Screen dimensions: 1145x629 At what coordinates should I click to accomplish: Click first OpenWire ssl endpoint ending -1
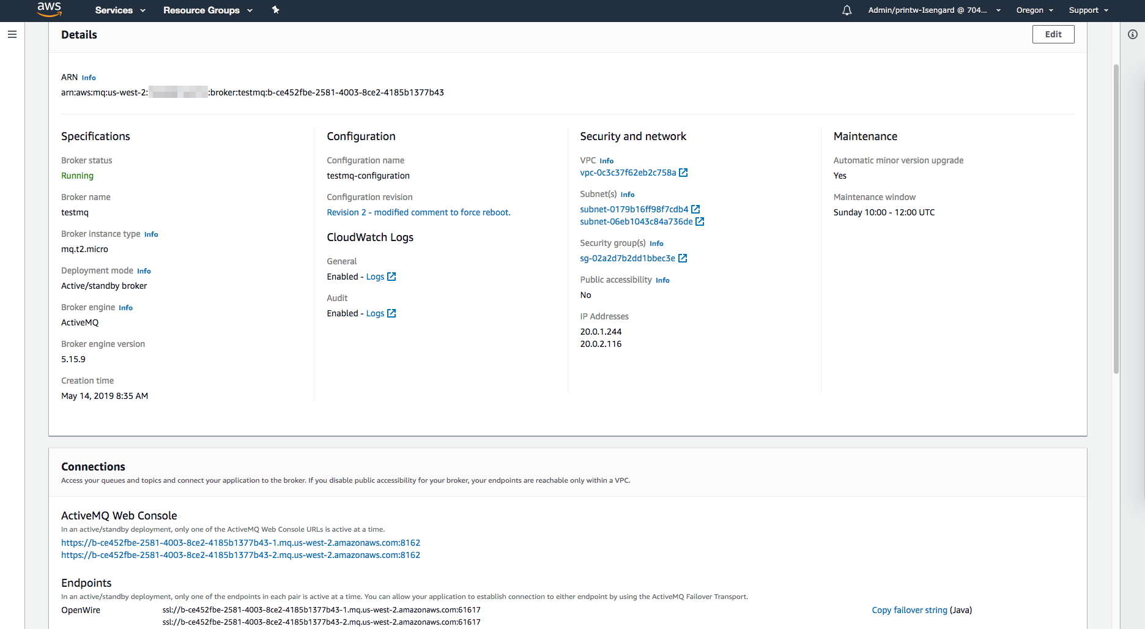pos(321,610)
